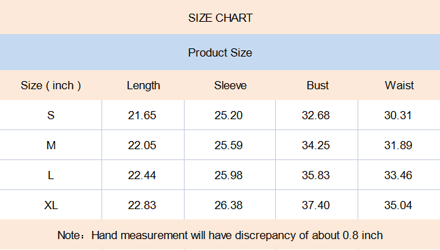Select the S size row label

pyautogui.click(x=51, y=115)
